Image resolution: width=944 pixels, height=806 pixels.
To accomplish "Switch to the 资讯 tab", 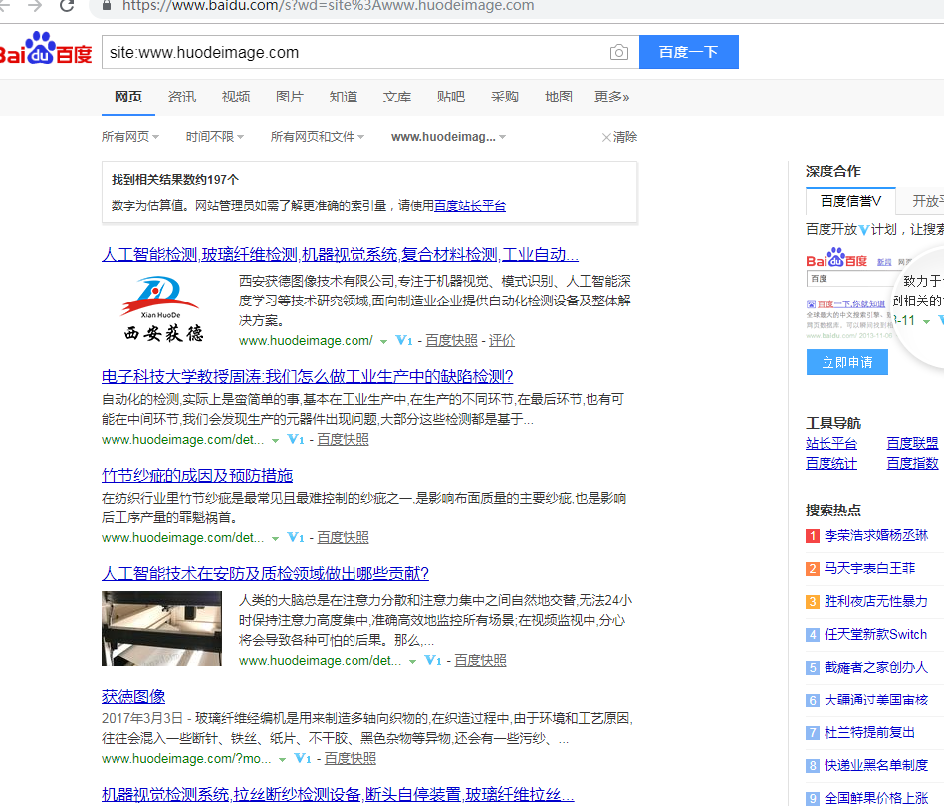I will pyautogui.click(x=182, y=97).
